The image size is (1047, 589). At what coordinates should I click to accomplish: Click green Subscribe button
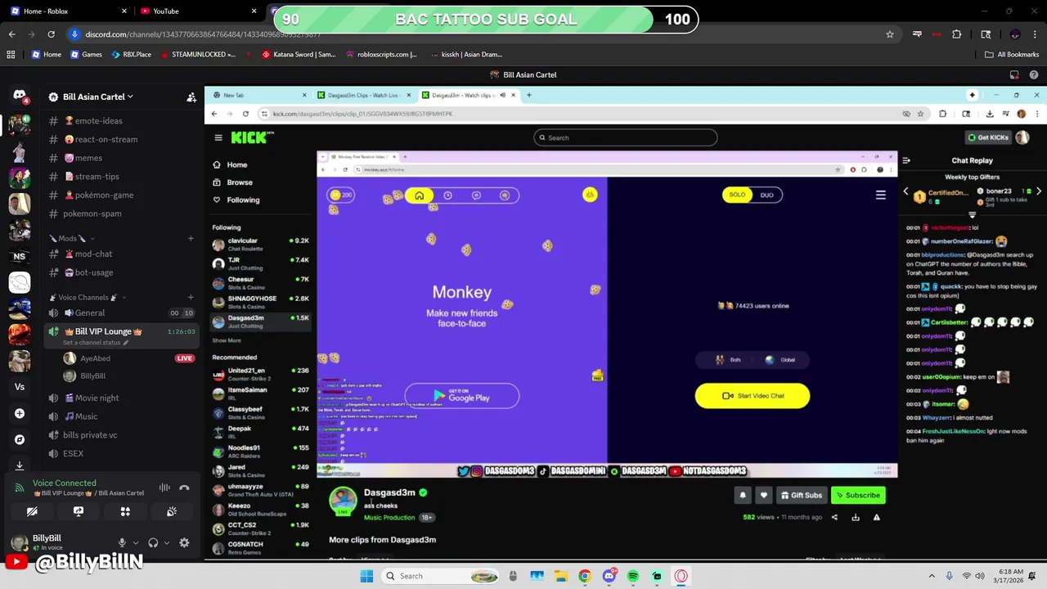pos(857,495)
